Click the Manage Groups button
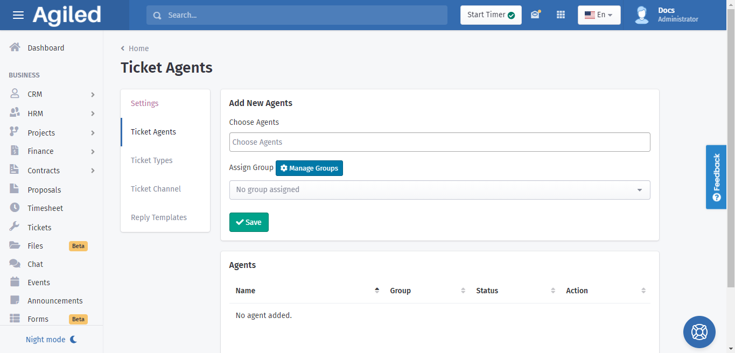The image size is (735, 353). [x=309, y=168]
